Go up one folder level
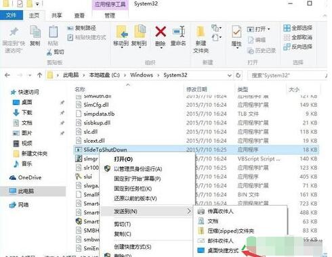 [x=39, y=75]
